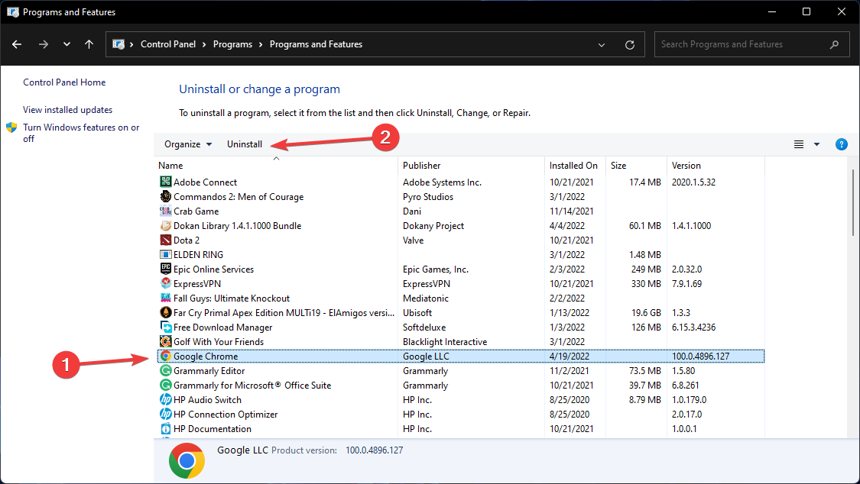Select the Crab Game icon
Viewport: 860px width, 484px height.
tap(166, 211)
